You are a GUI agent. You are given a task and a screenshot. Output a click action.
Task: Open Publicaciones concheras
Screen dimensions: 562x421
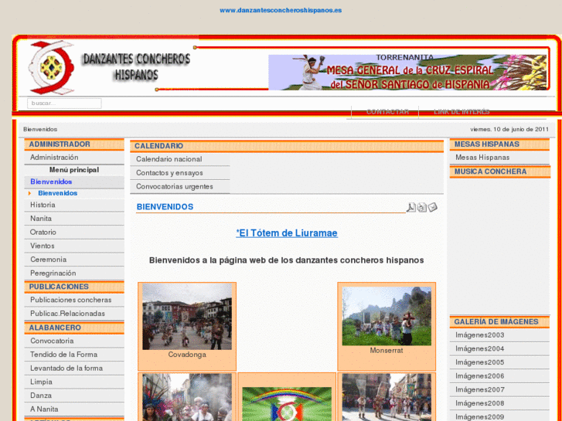(74, 300)
